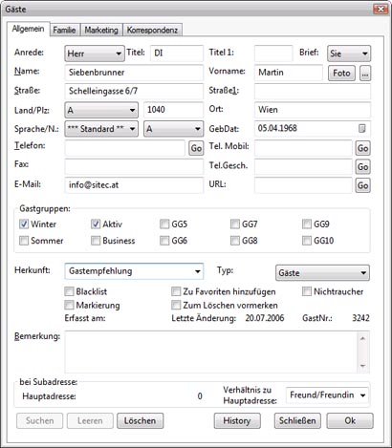
Task: Open Verhältnis zu Hauptadresse dropdown
Action: tap(327, 395)
